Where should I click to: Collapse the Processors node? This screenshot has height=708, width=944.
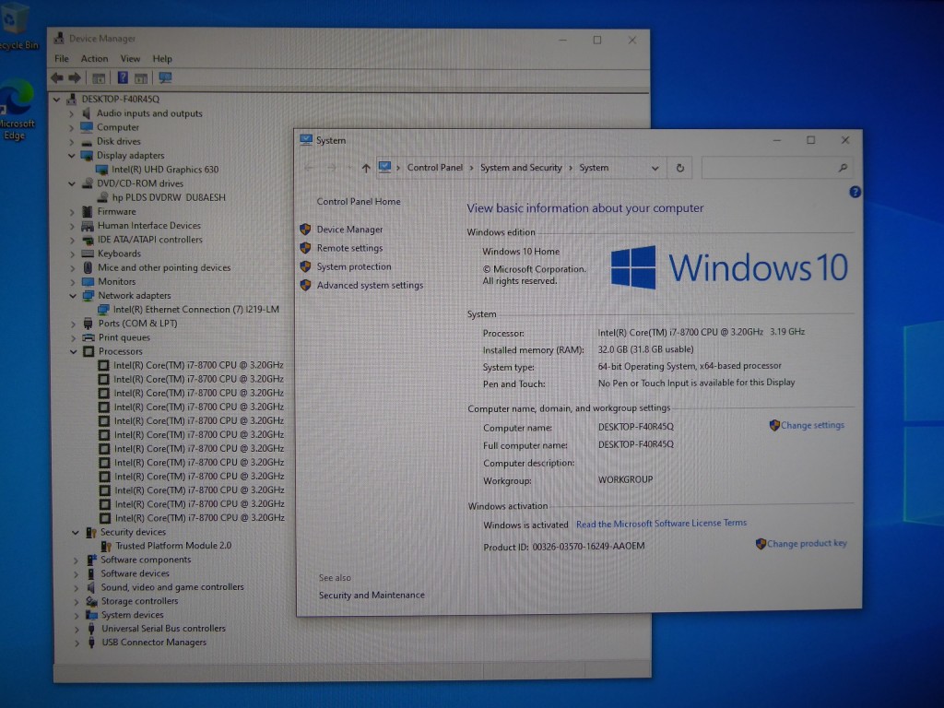click(x=74, y=351)
